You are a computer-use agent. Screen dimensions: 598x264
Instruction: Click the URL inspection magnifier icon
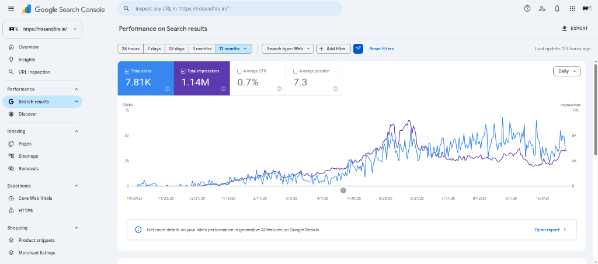click(11, 72)
